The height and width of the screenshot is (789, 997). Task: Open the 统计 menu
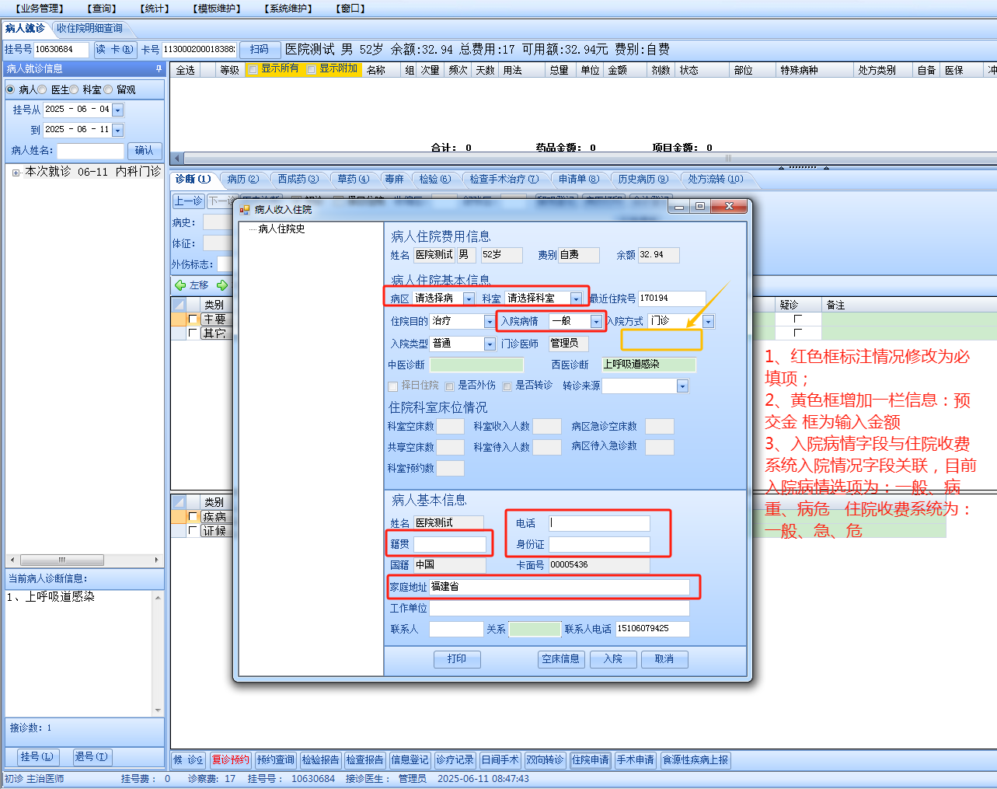pyautogui.click(x=155, y=9)
